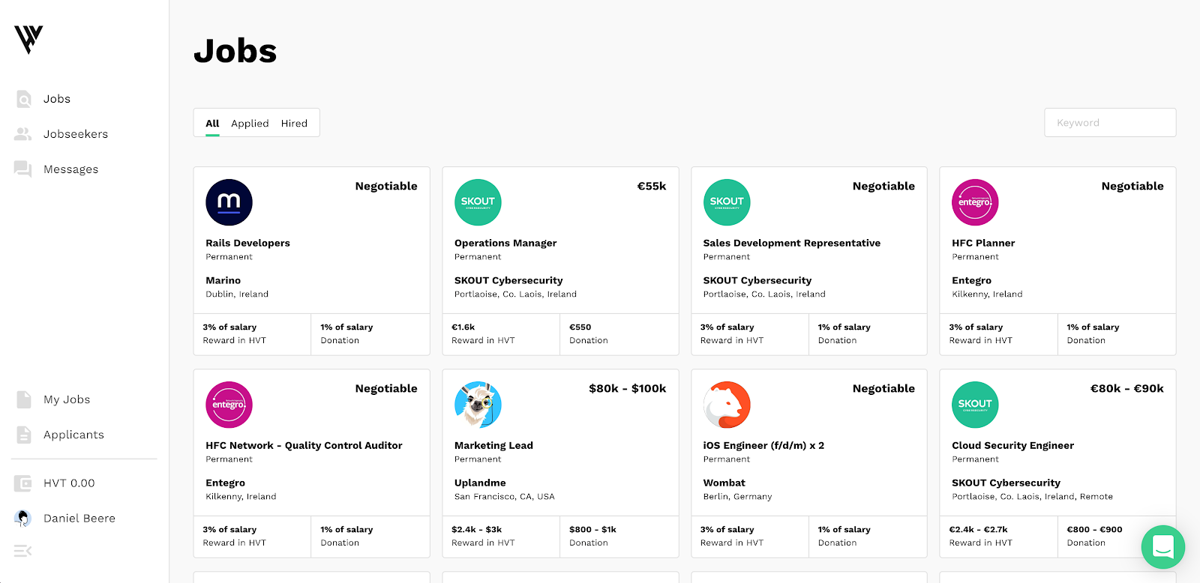1200x583 pixels.
Task: Collapse the sidebar with the menu icon
Action: tap(22, 551)
